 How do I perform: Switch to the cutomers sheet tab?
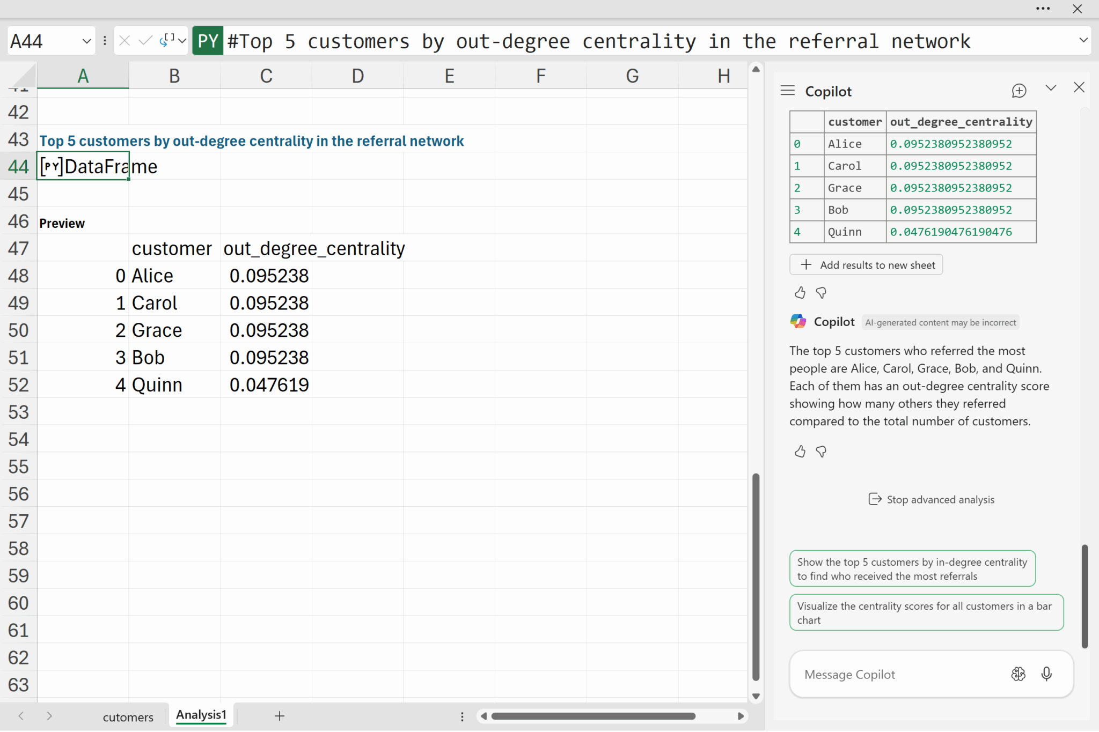[128, 717]
